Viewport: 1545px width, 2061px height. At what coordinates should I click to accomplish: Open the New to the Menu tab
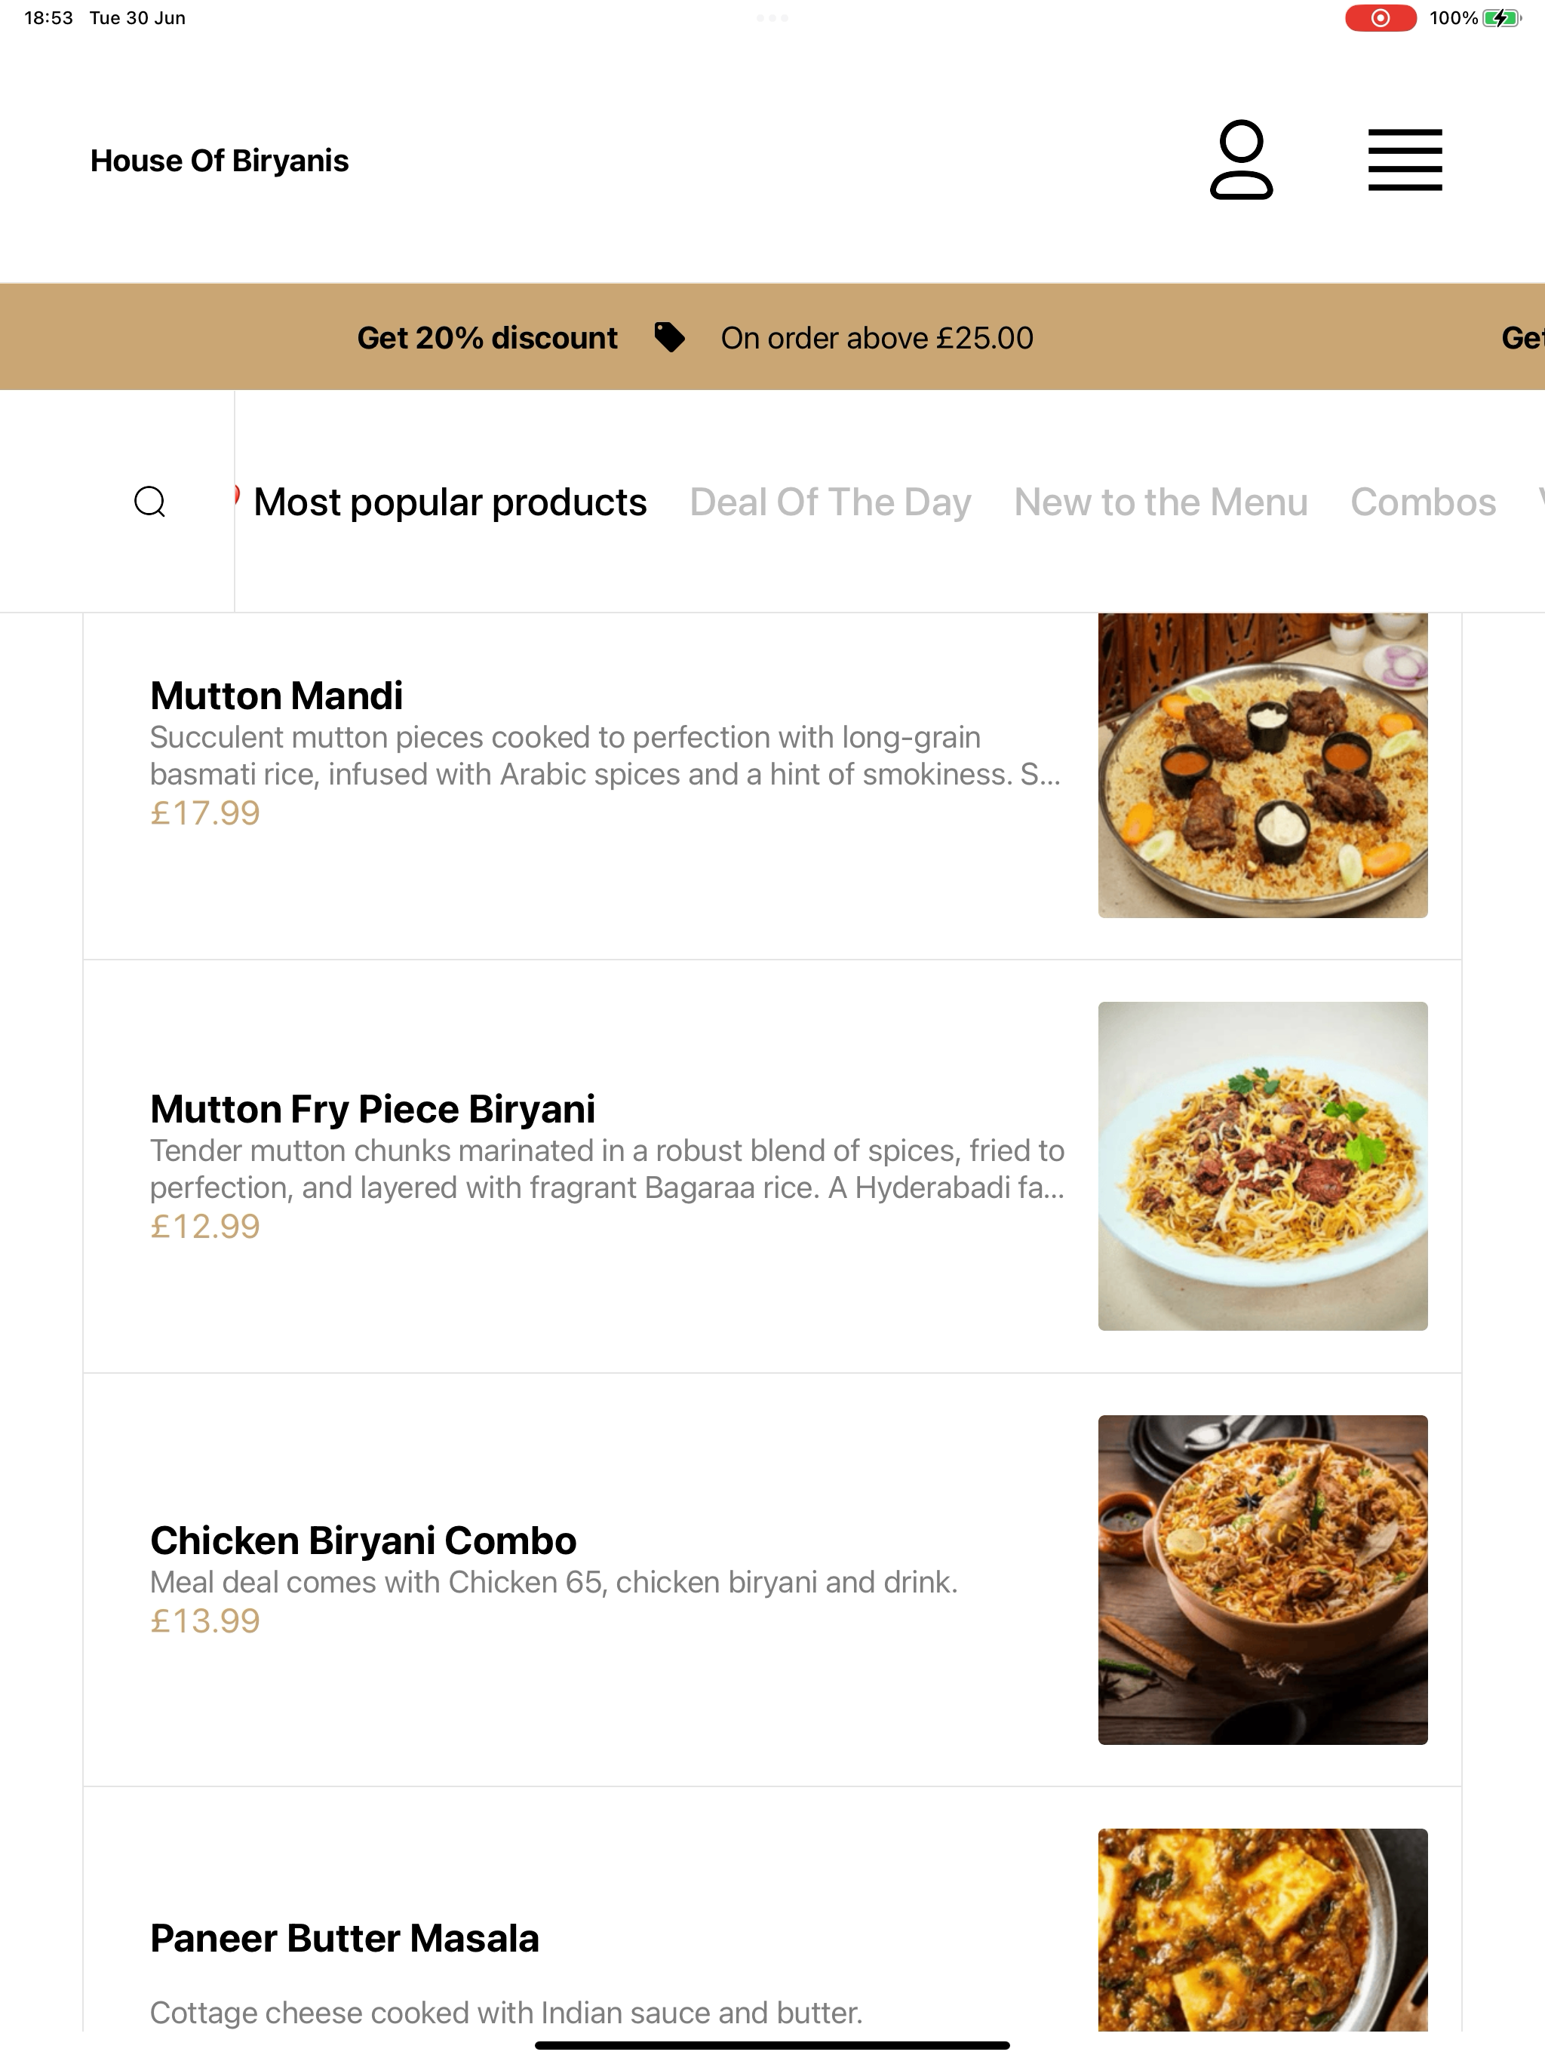tap(1161, 502)
